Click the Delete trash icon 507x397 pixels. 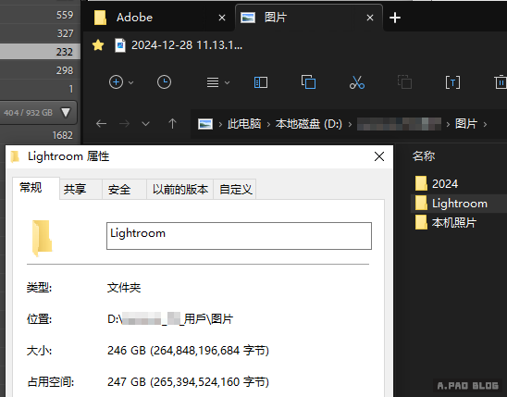click(x=501, y=82)
